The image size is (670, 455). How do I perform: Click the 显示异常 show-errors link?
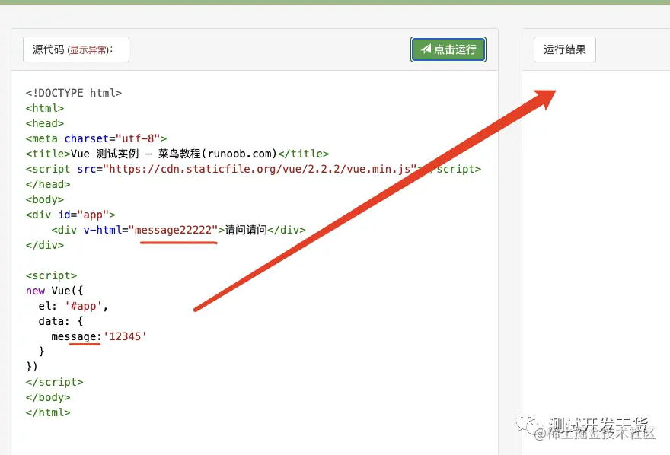coord(88,50)
